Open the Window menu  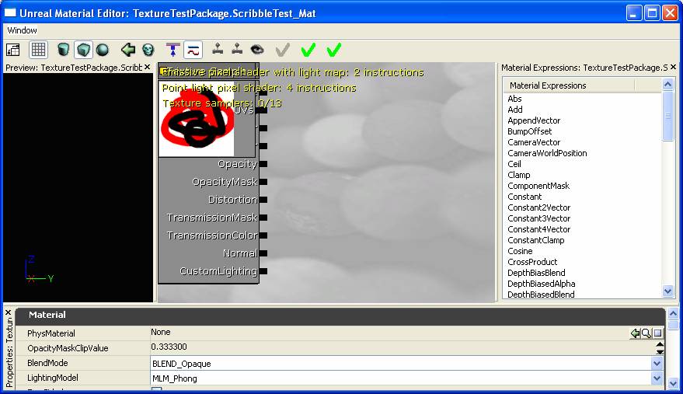23,30
